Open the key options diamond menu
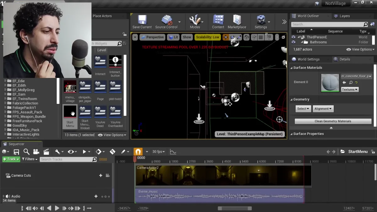Screen dimensions: 377x212 click(100, 152)
